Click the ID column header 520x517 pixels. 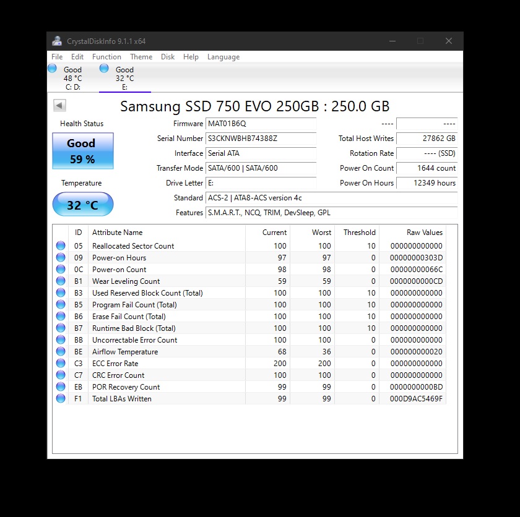coord(78,233)
